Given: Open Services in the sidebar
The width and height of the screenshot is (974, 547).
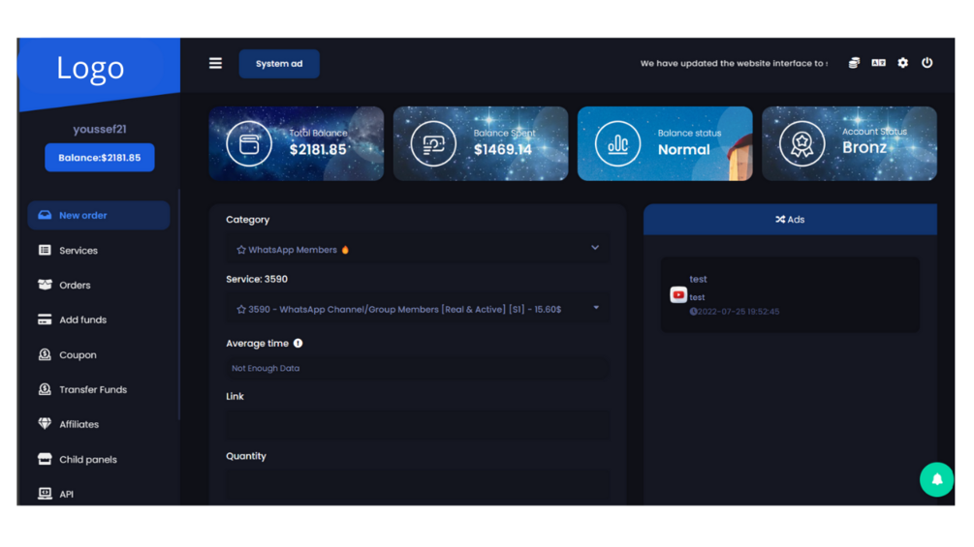Looking at the screenshot, I should coord(78,251).
